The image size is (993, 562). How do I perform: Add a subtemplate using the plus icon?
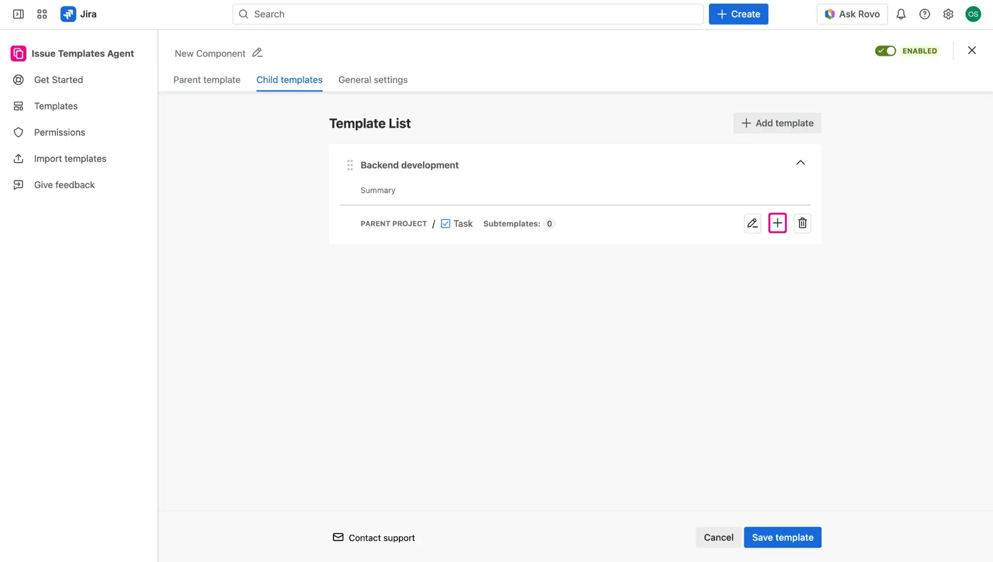pos(777,223)
